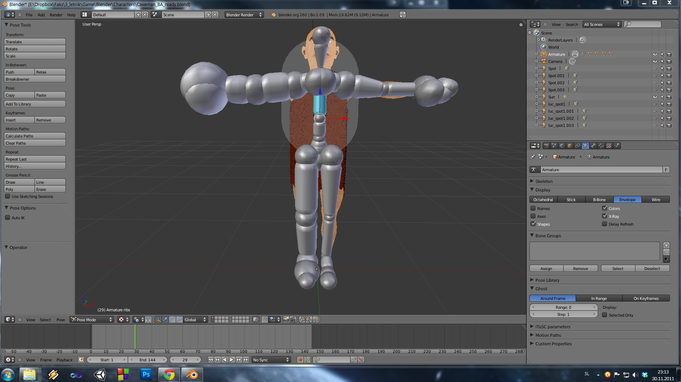
Task: Open the Bone Constraints tab icon
Action: (601, 146)
